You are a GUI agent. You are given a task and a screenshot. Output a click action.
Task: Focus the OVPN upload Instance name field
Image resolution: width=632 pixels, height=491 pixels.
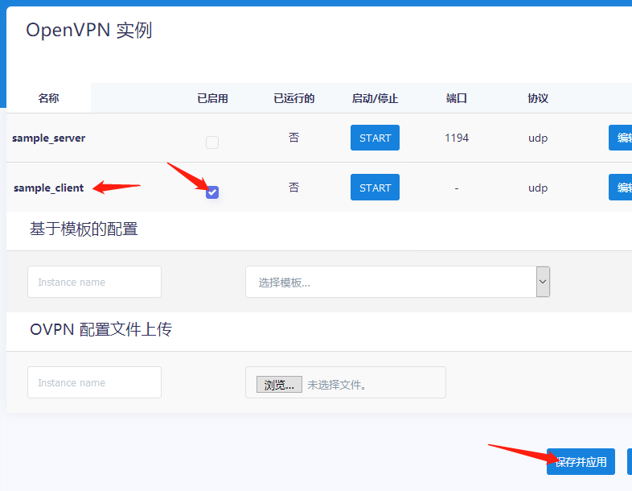94,382
